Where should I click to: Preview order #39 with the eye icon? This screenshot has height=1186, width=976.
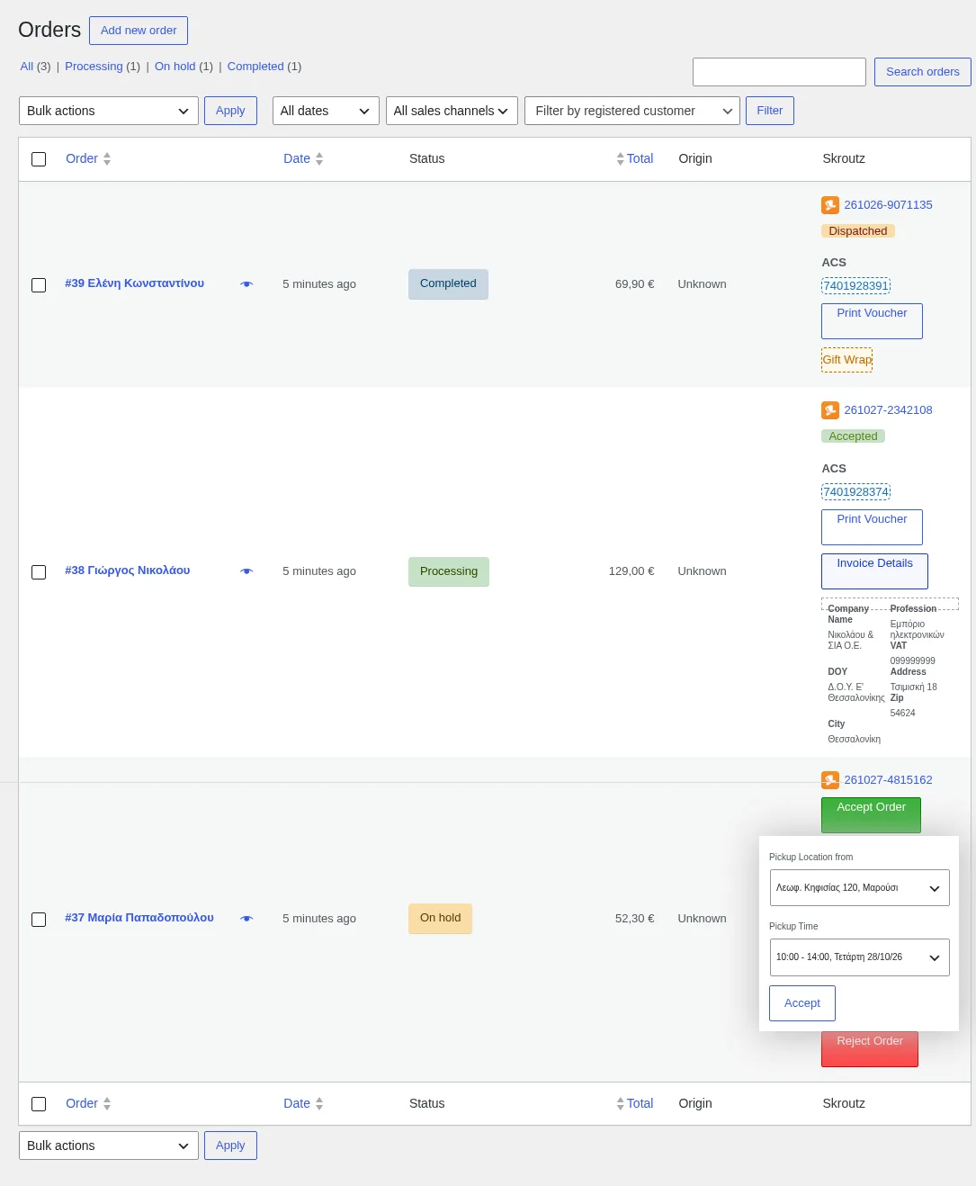coord(246,284)
